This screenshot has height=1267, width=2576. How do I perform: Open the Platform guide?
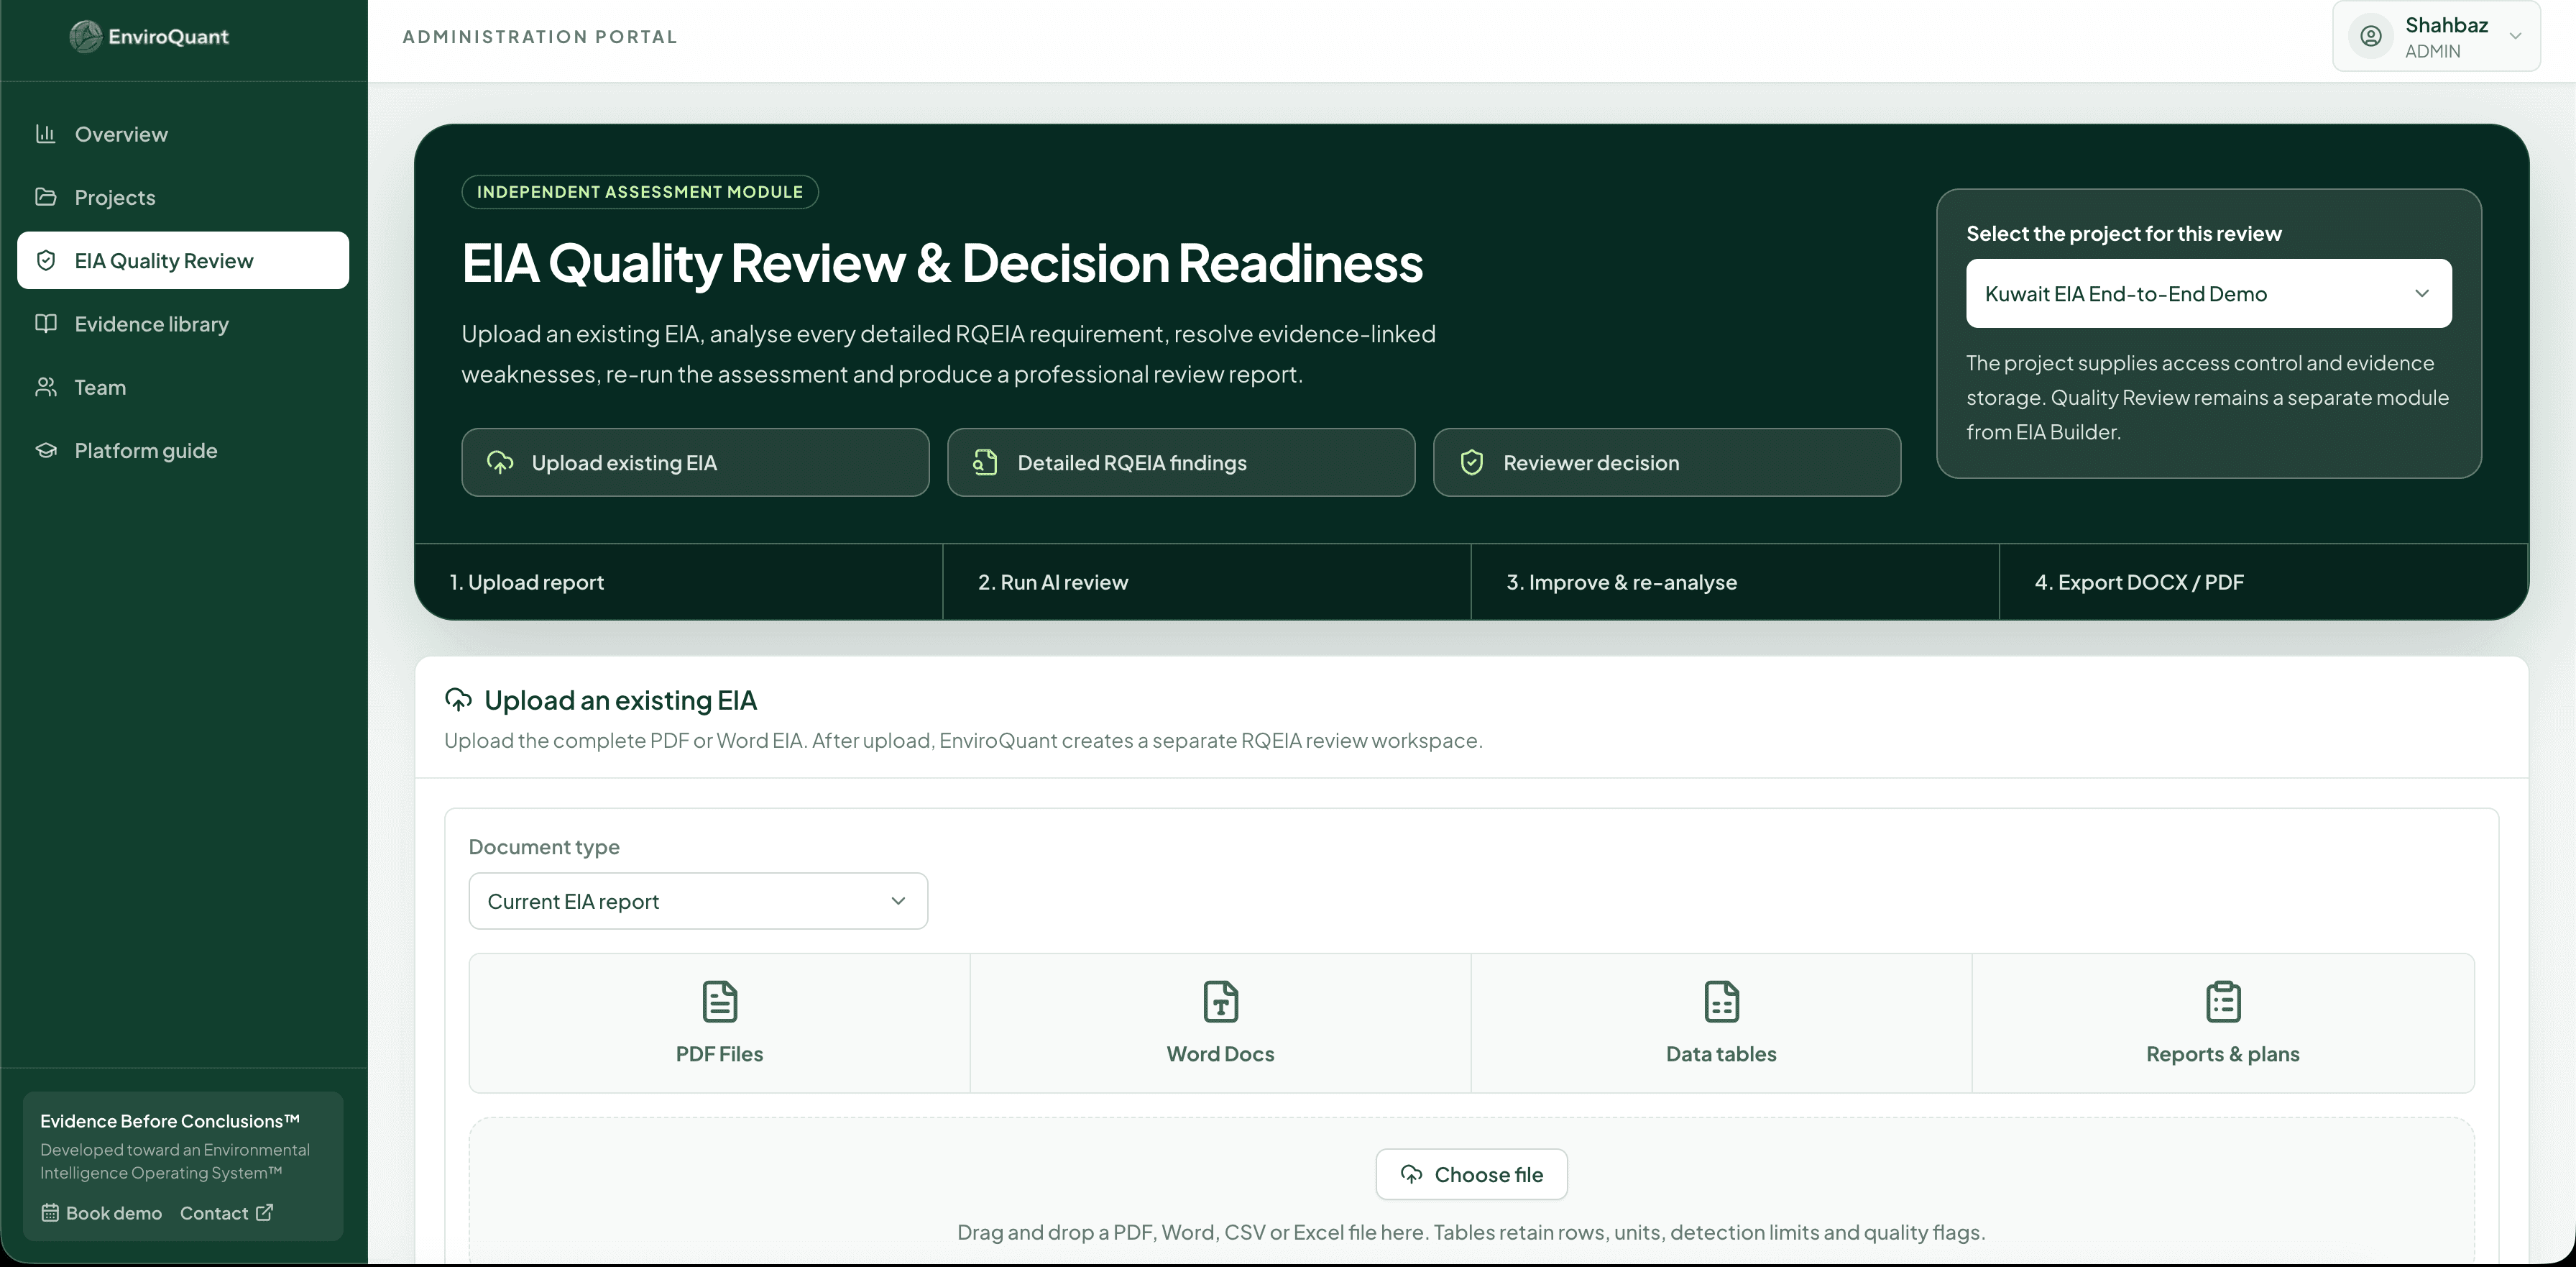click(183, 449)
